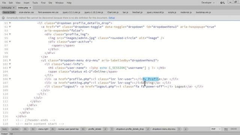Click the Setup link in info bar

coord(112,18)
